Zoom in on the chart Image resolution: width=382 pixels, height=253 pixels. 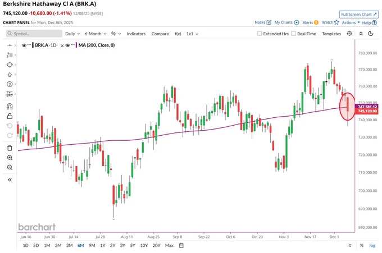pyautogui.click(x=10, y=158)
